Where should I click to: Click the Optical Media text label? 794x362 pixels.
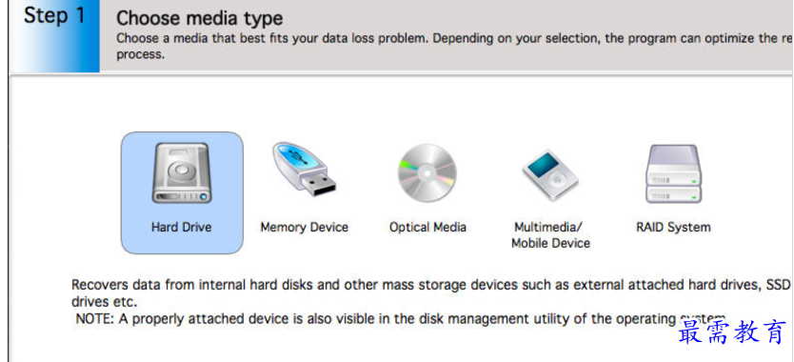pyautogui.click(x=427, y=227)
